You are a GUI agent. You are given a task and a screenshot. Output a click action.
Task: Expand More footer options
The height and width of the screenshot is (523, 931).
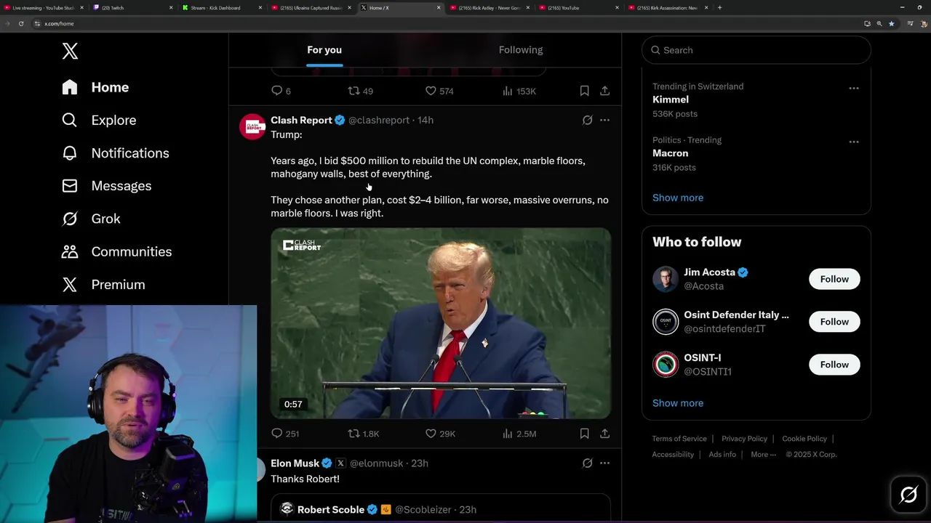[x=763, y=455]
